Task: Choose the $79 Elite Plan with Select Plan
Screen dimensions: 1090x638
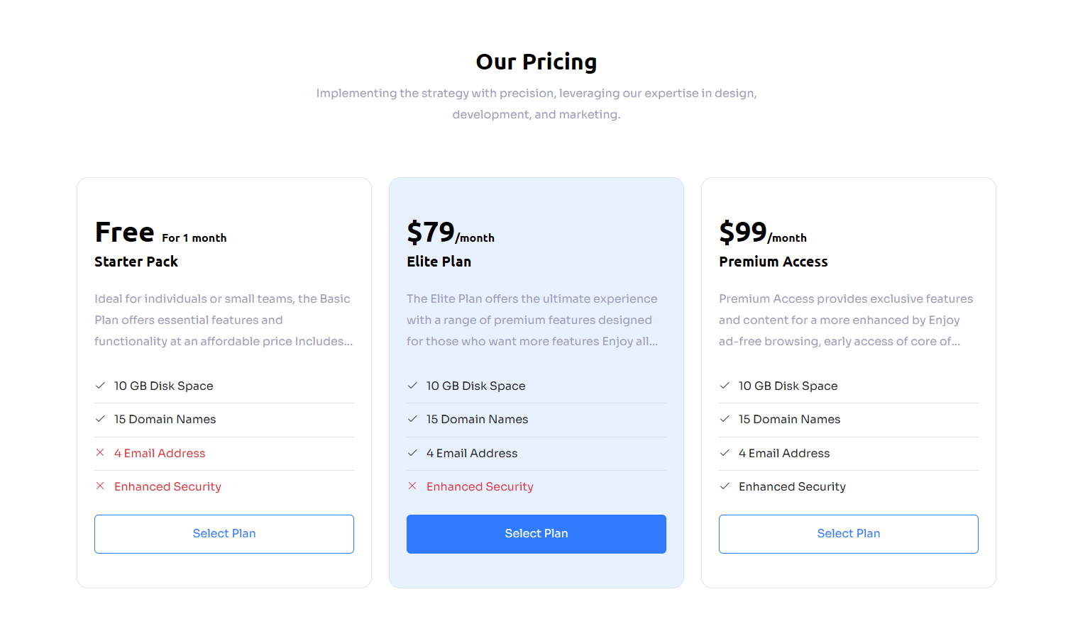Action: [x=536, y=534]
